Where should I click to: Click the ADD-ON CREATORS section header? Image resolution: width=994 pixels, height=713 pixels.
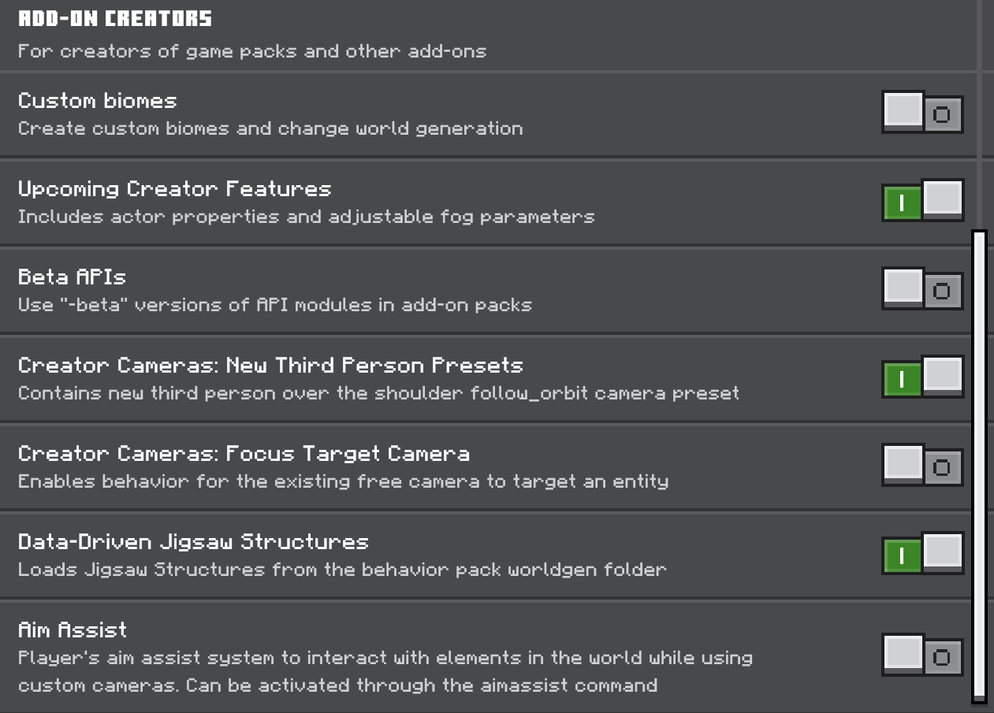(115, 18)
